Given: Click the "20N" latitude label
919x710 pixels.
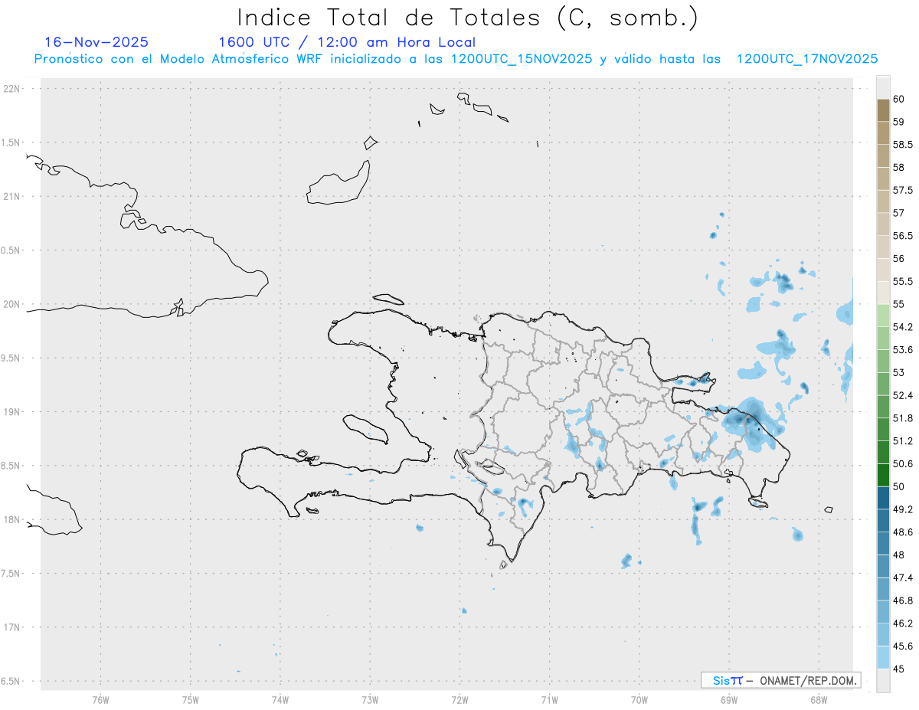Looking at the screenshot, I should pos(13,304).
